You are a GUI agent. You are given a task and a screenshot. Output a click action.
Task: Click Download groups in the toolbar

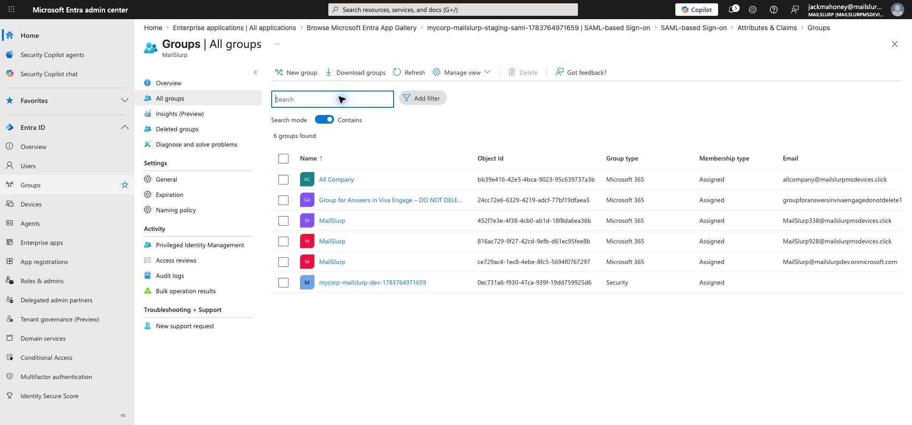tap(355, 72)
